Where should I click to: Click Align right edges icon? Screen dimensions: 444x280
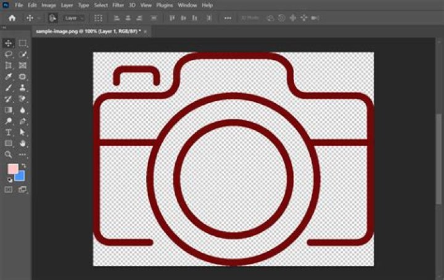click(139, 18)
